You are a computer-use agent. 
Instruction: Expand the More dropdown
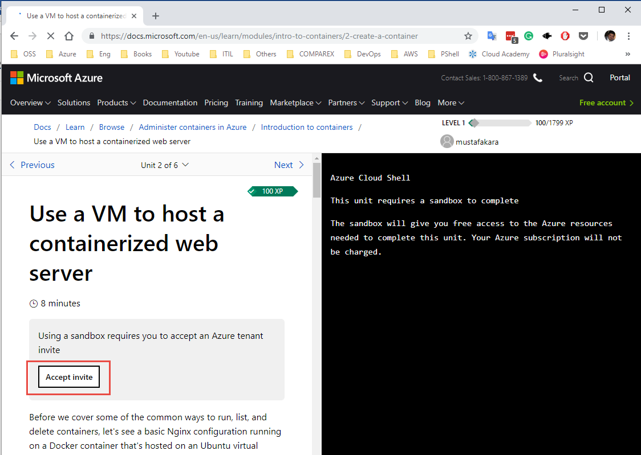451,103
